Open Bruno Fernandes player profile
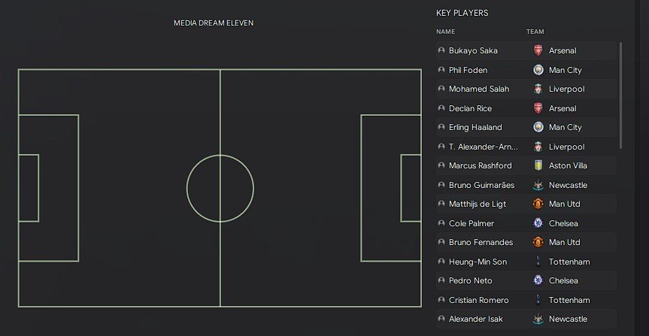 [x=481, y=242]
